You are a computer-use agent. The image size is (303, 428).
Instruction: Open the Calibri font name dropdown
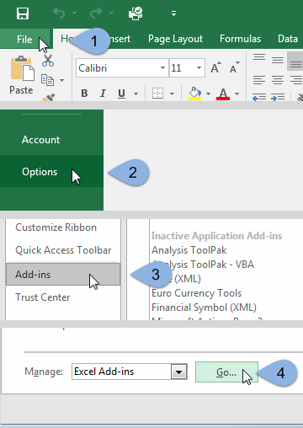point(162,68)
